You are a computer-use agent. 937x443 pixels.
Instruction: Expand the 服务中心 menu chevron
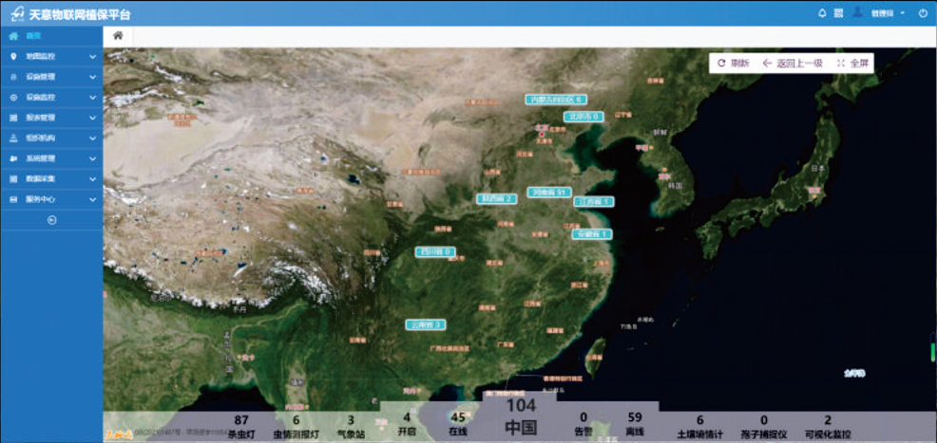pyautogui.click(x=92, y=199)
